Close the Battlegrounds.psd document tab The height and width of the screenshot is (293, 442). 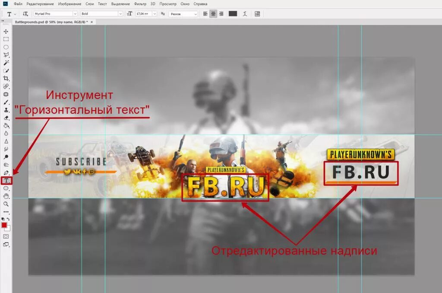click(92, 22)
